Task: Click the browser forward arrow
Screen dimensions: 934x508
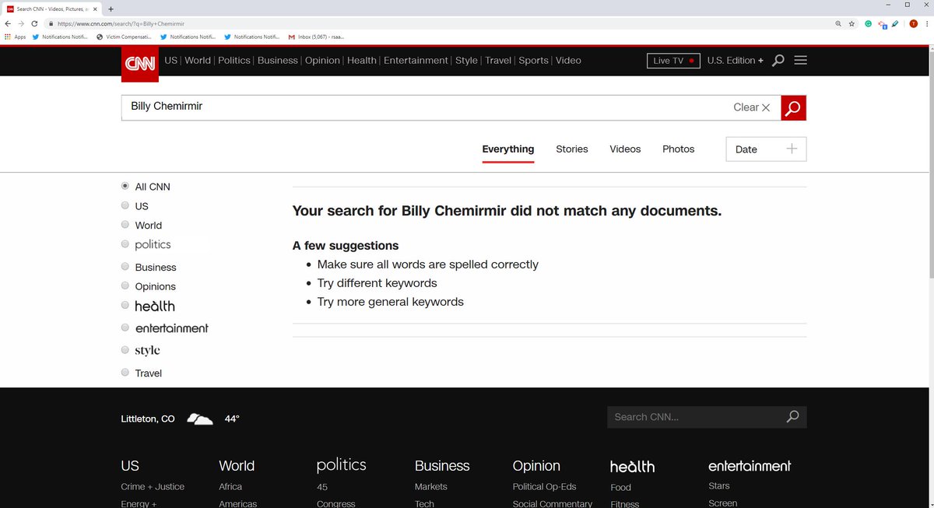Action: (x=21, y=23)
